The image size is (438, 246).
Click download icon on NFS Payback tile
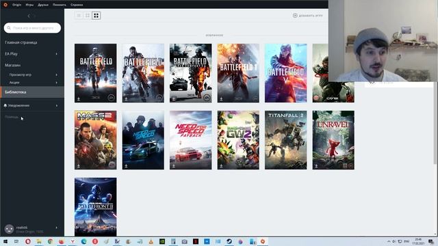coord(174,166)
